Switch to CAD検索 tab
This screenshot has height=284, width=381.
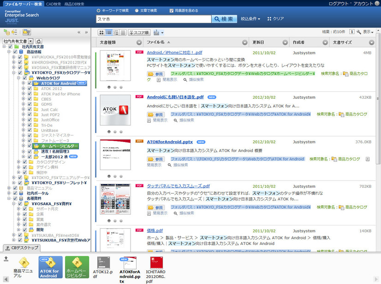(x=54, y=4)
